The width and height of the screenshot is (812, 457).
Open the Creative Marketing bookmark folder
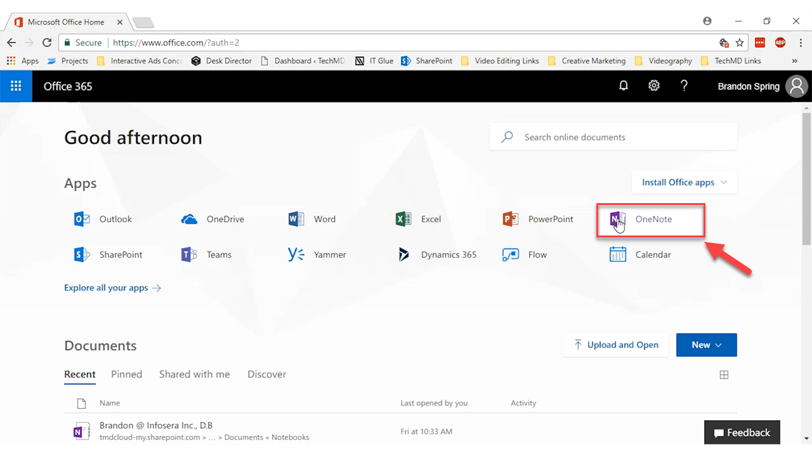pyautogui.click(x=586, y=61)
